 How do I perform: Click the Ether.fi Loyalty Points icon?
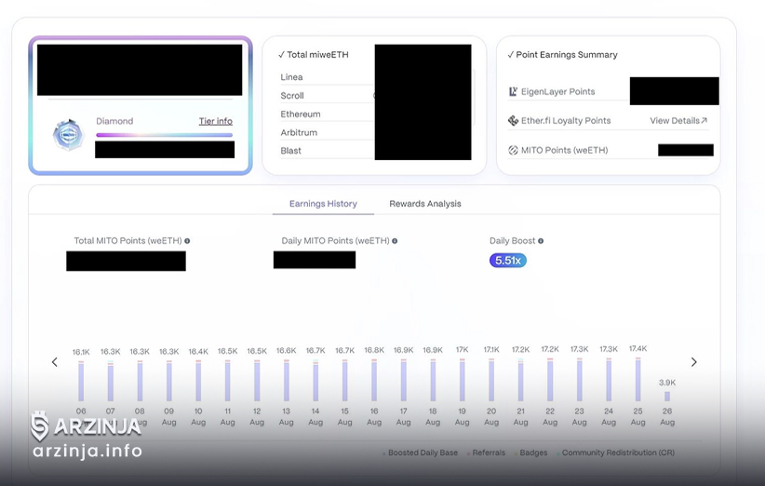coord(513,120)
